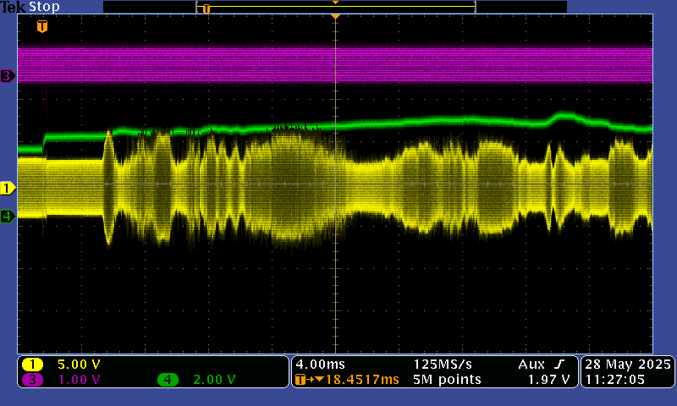Viewport: 677px width, 406px height.
Task: Toggle the yellow channel 1 badge
Action: coord(33,365)
